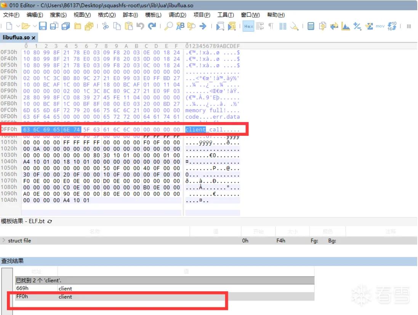Screen dimensions: 418x315
Task: Refresh the ELF.bt template results
Action: pos(50,222)
